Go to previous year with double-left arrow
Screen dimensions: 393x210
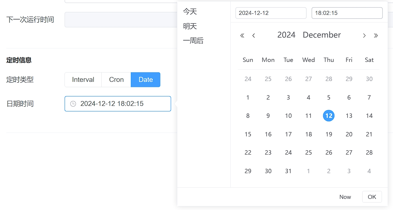[242, 35]
